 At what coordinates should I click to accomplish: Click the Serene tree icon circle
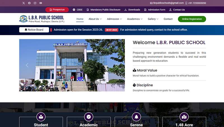(136, 117)
